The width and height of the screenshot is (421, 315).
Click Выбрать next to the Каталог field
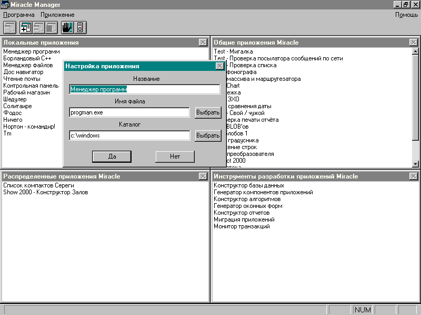click(x=207, y=135)
